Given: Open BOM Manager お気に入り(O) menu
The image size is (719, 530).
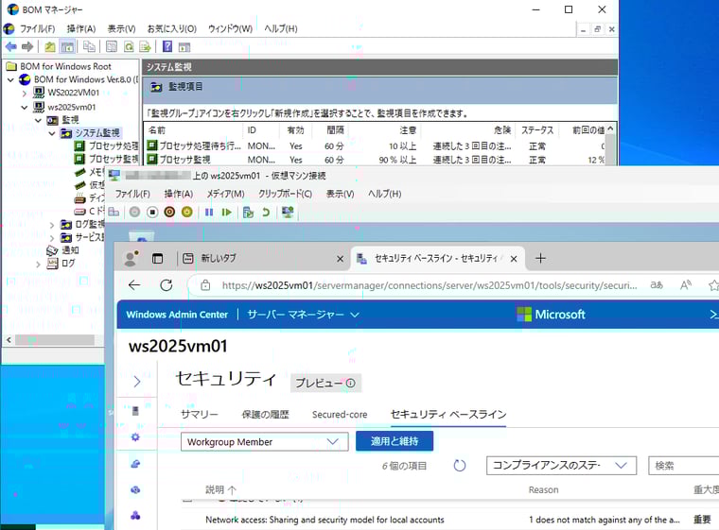Looking at the screenshot, I should pos(172,29).
